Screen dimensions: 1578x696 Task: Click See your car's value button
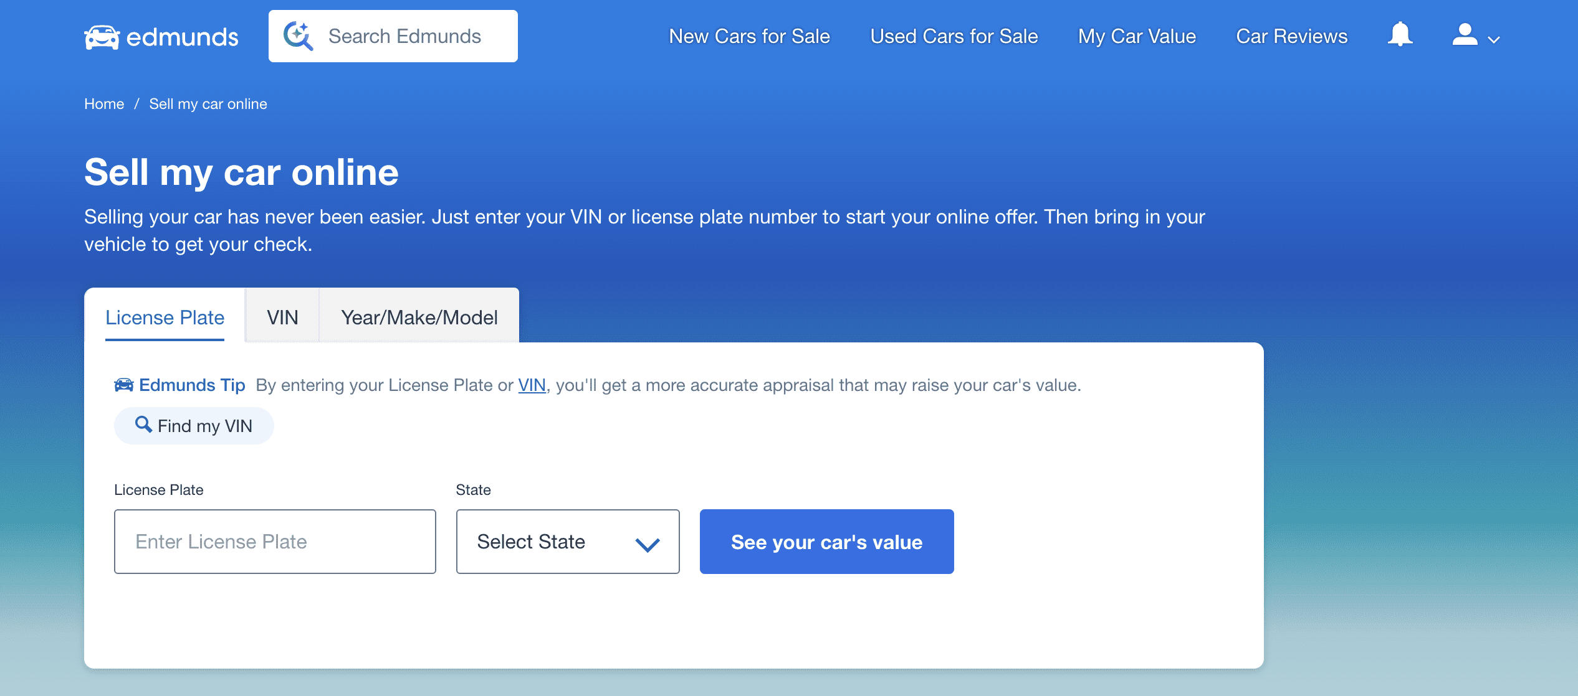(826, 542)
